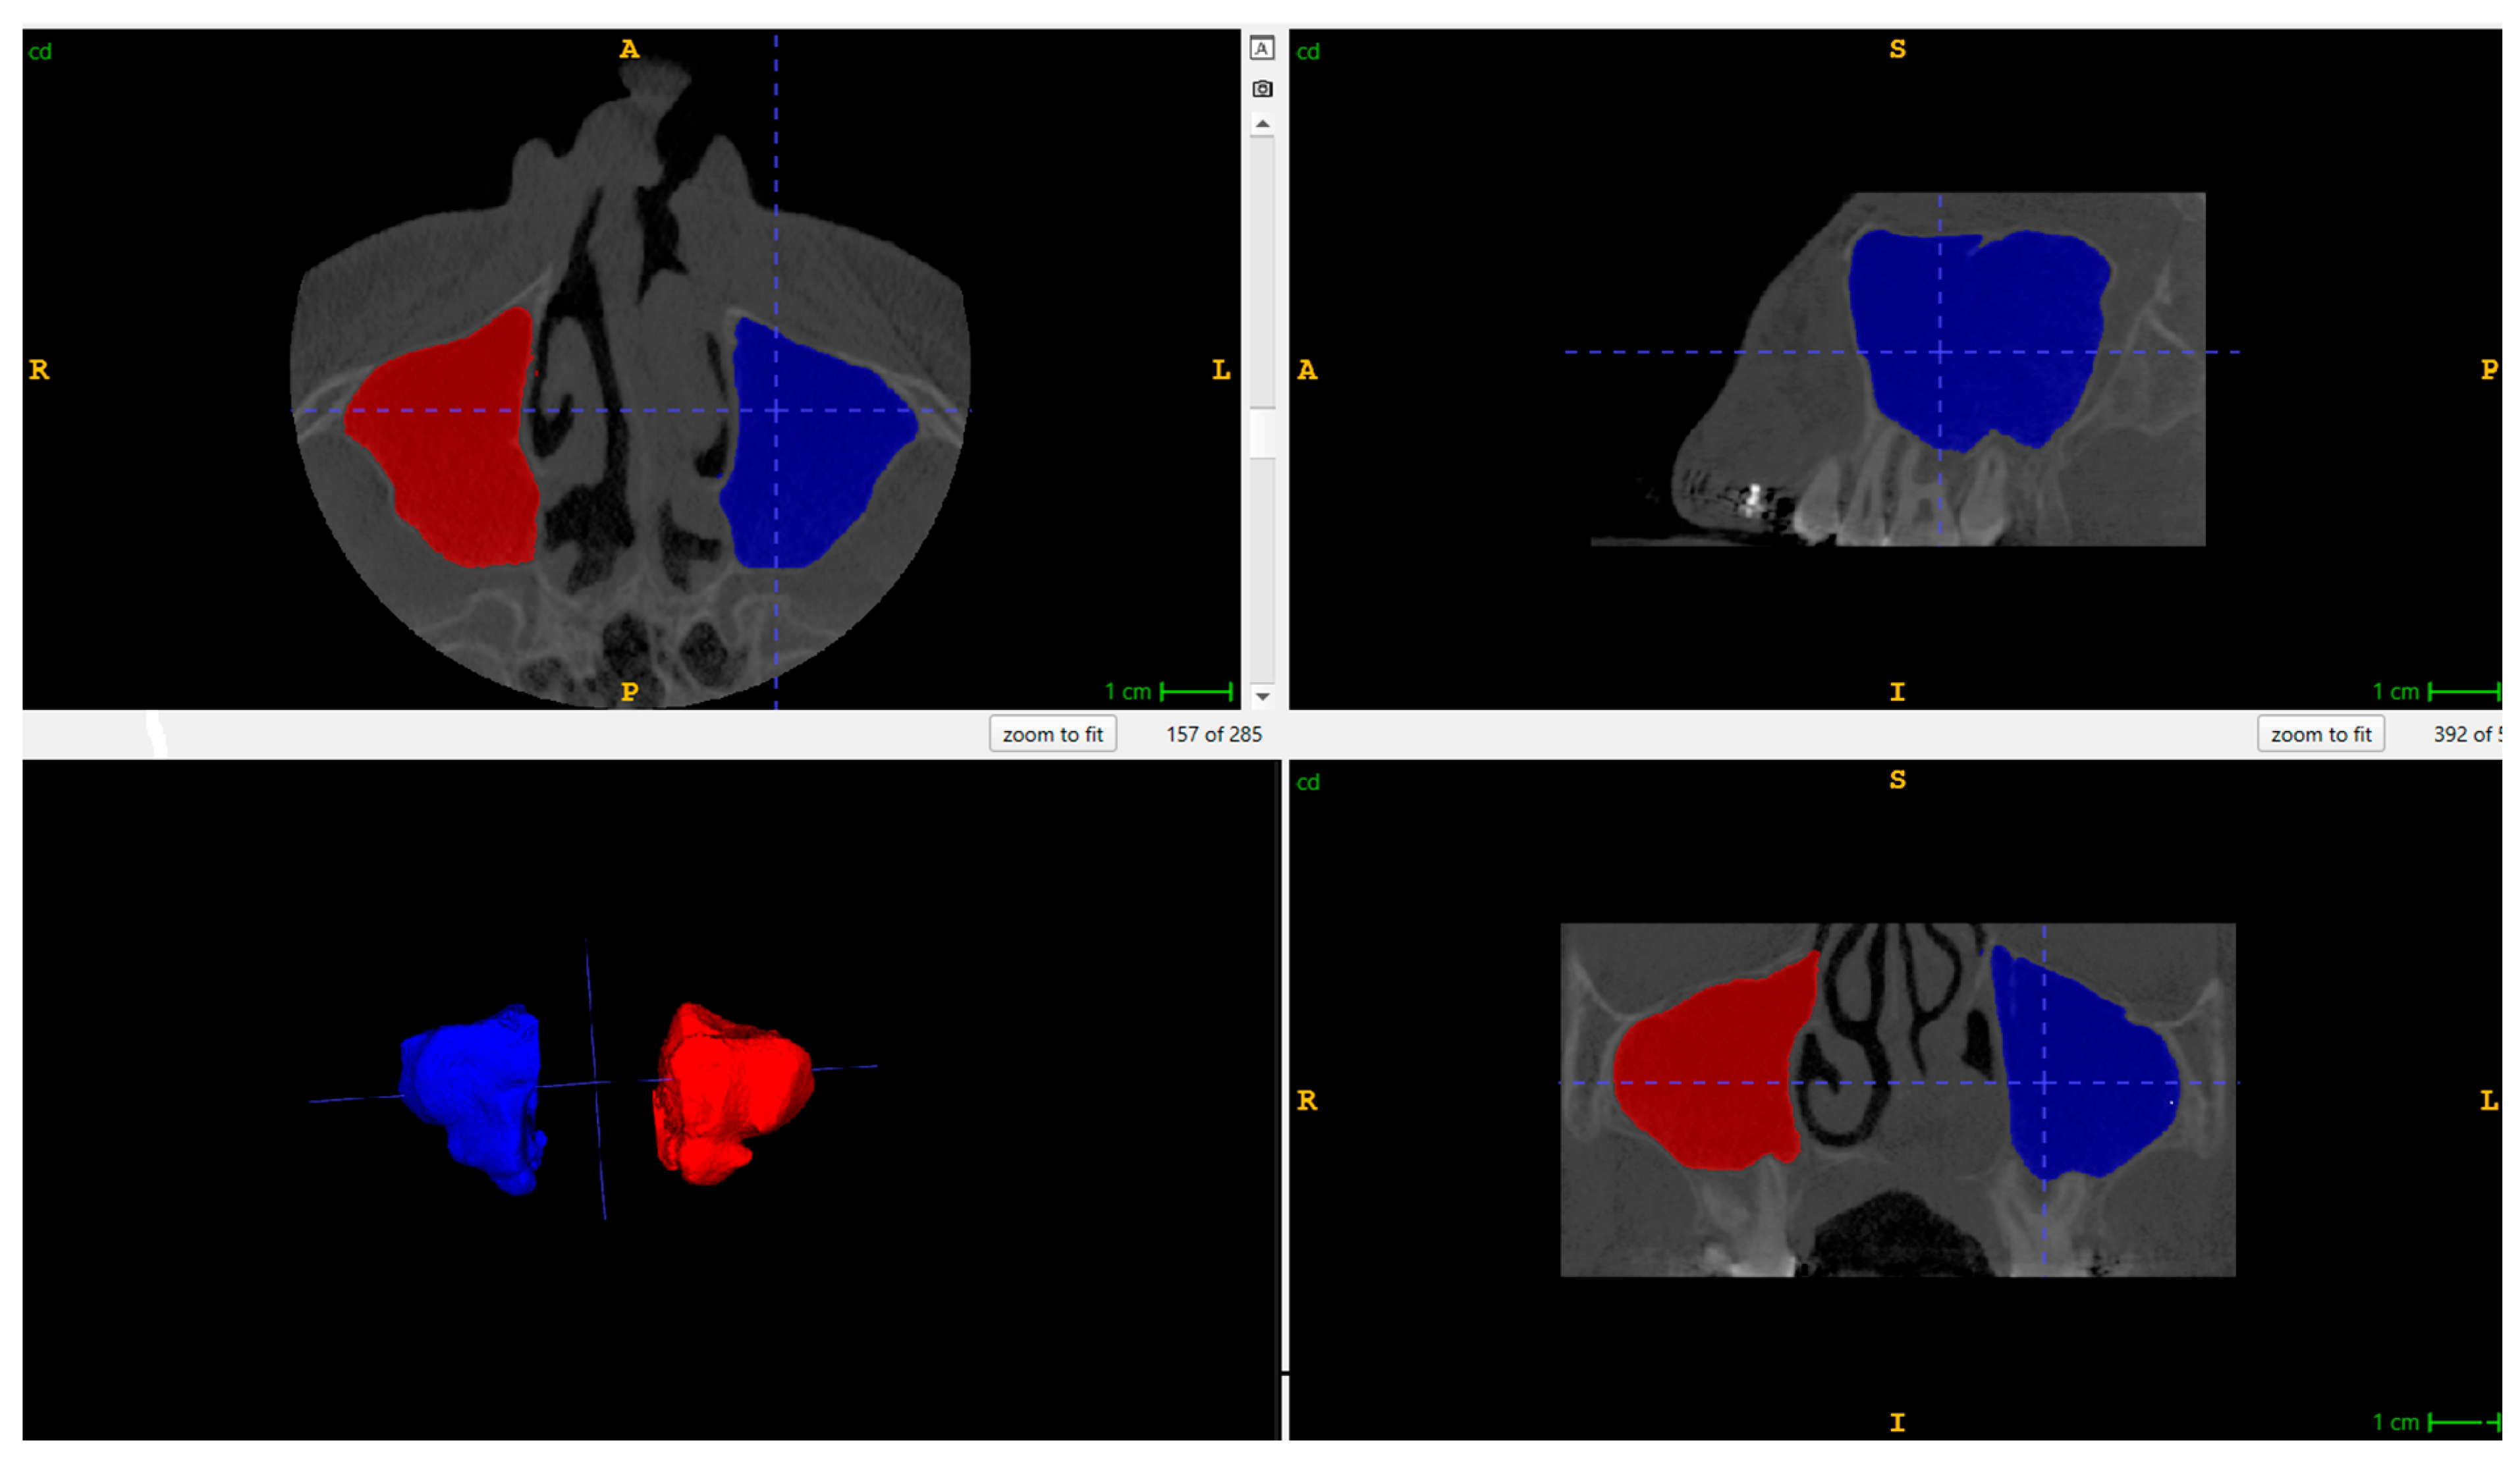Click the crosshair center in the sagittal view

click(1940, 352)
